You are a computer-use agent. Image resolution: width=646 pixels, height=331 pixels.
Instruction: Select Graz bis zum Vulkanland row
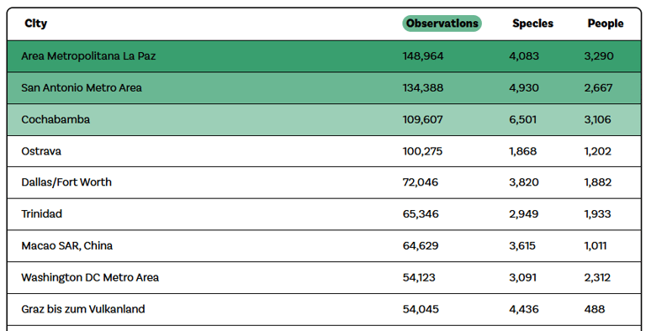coord(324,309)
